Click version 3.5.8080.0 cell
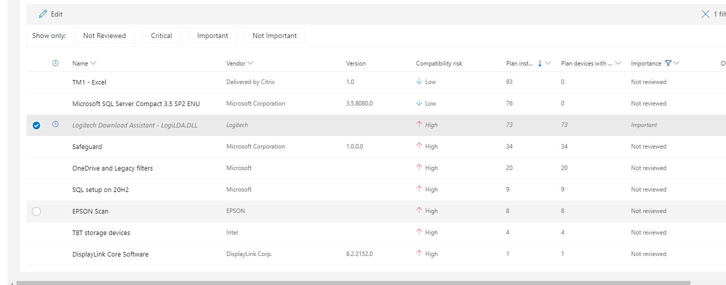This screenshot has height=285, width=726. (x=359, y=103)
